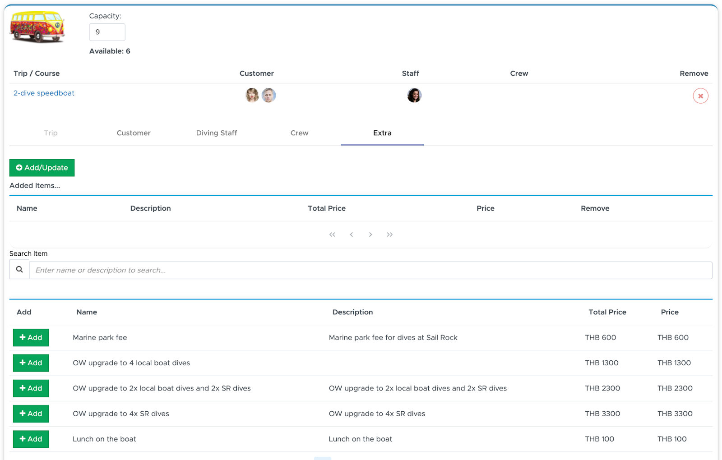Image resolution: width=722 pixels, height=460 pixels.
Task: Click the Capacity input field
Action: click(x=107, y=32)
